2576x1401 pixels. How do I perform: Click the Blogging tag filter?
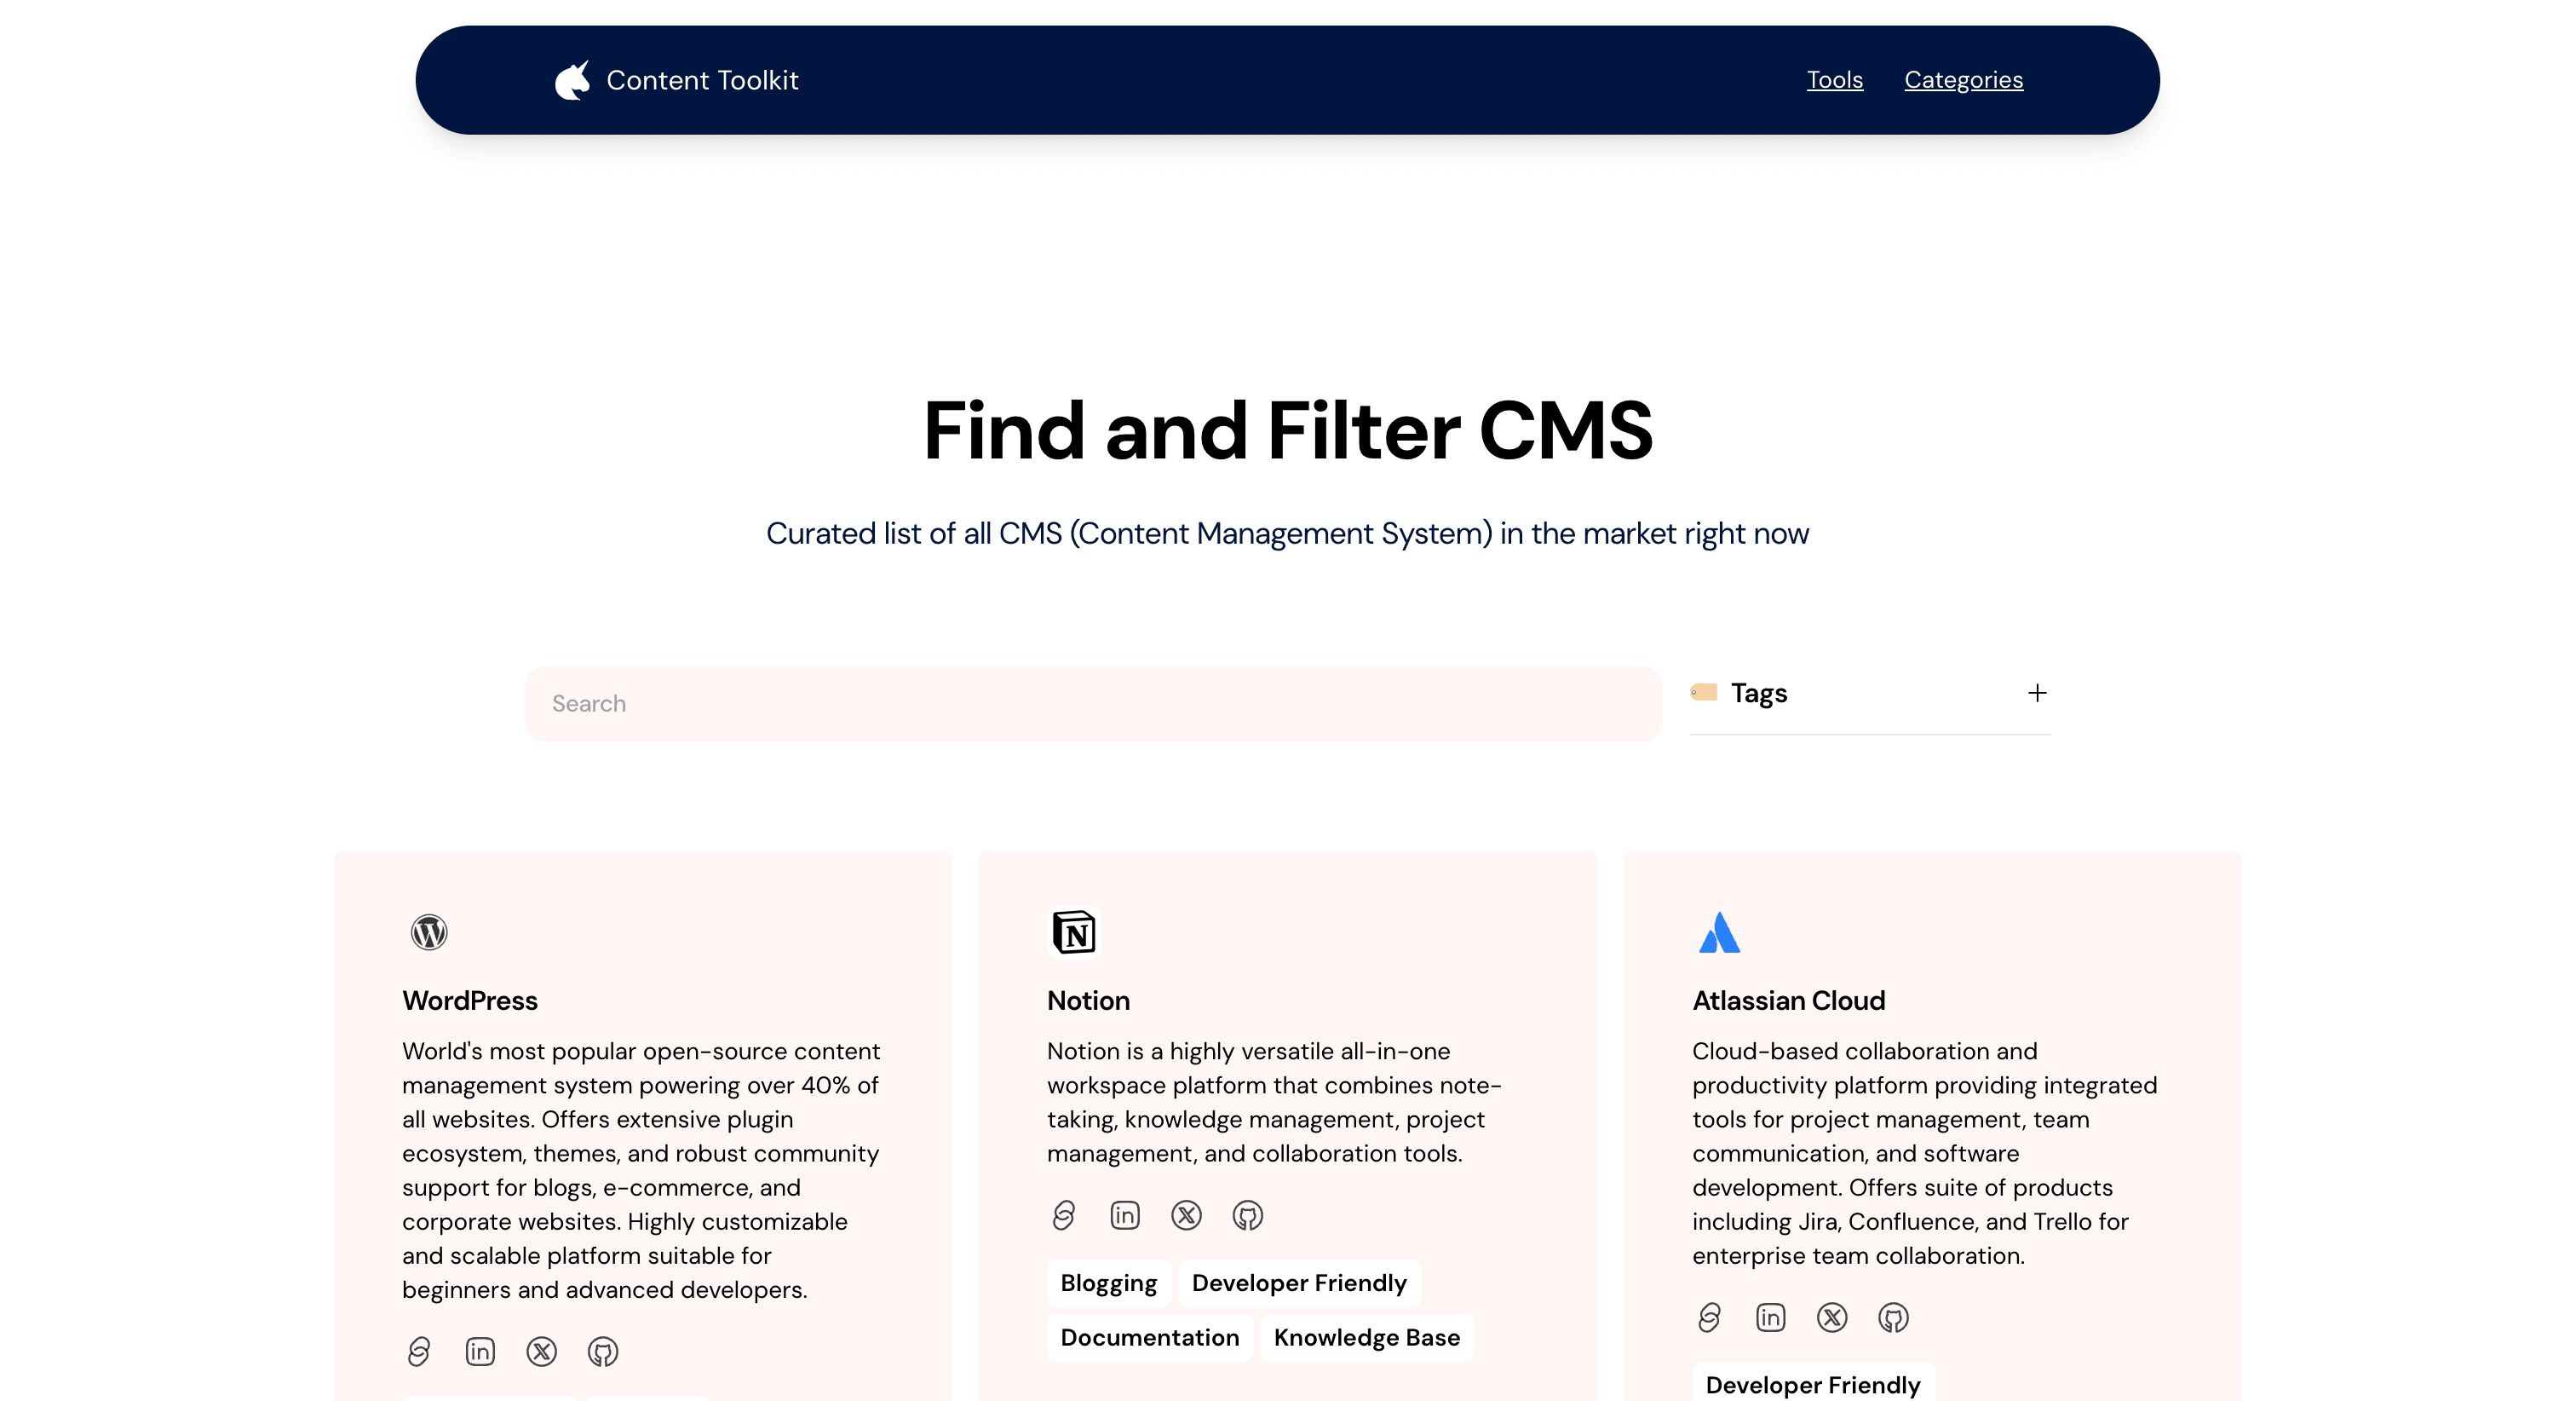click(x=1108, y=1283)
